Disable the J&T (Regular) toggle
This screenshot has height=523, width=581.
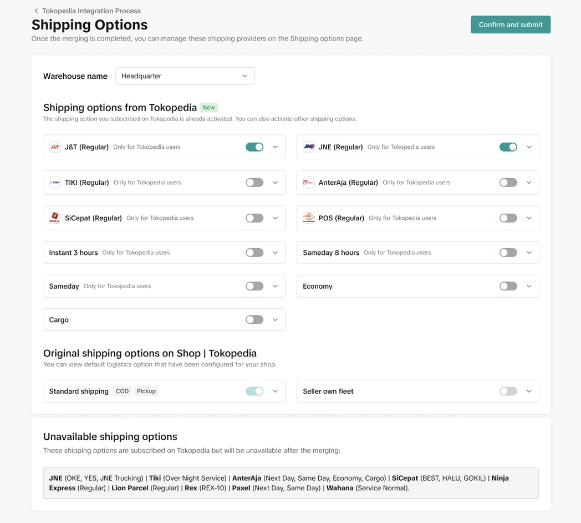tap(254, 147)
